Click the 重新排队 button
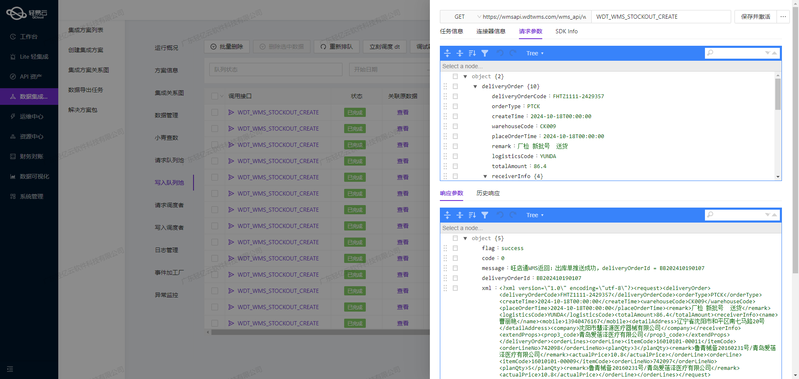 pyautogui.click(x=337, y=47)
